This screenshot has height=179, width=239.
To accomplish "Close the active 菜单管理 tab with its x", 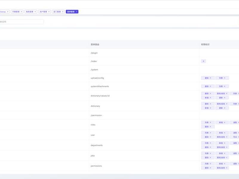I will pyautogui.click(x=76, y=12).
